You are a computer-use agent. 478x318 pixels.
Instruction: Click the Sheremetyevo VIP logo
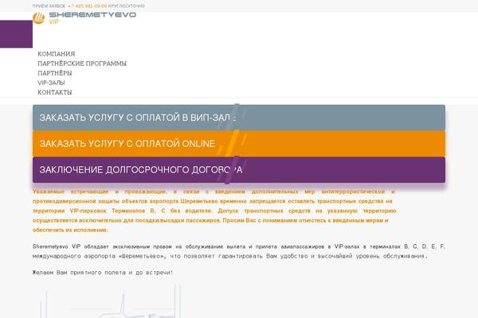[84, 18]
